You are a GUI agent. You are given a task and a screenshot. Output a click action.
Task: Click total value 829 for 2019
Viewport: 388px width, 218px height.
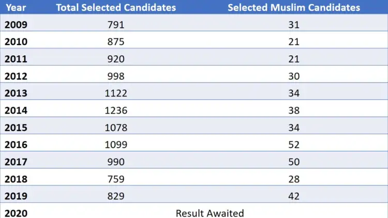[x=116, y=196]
